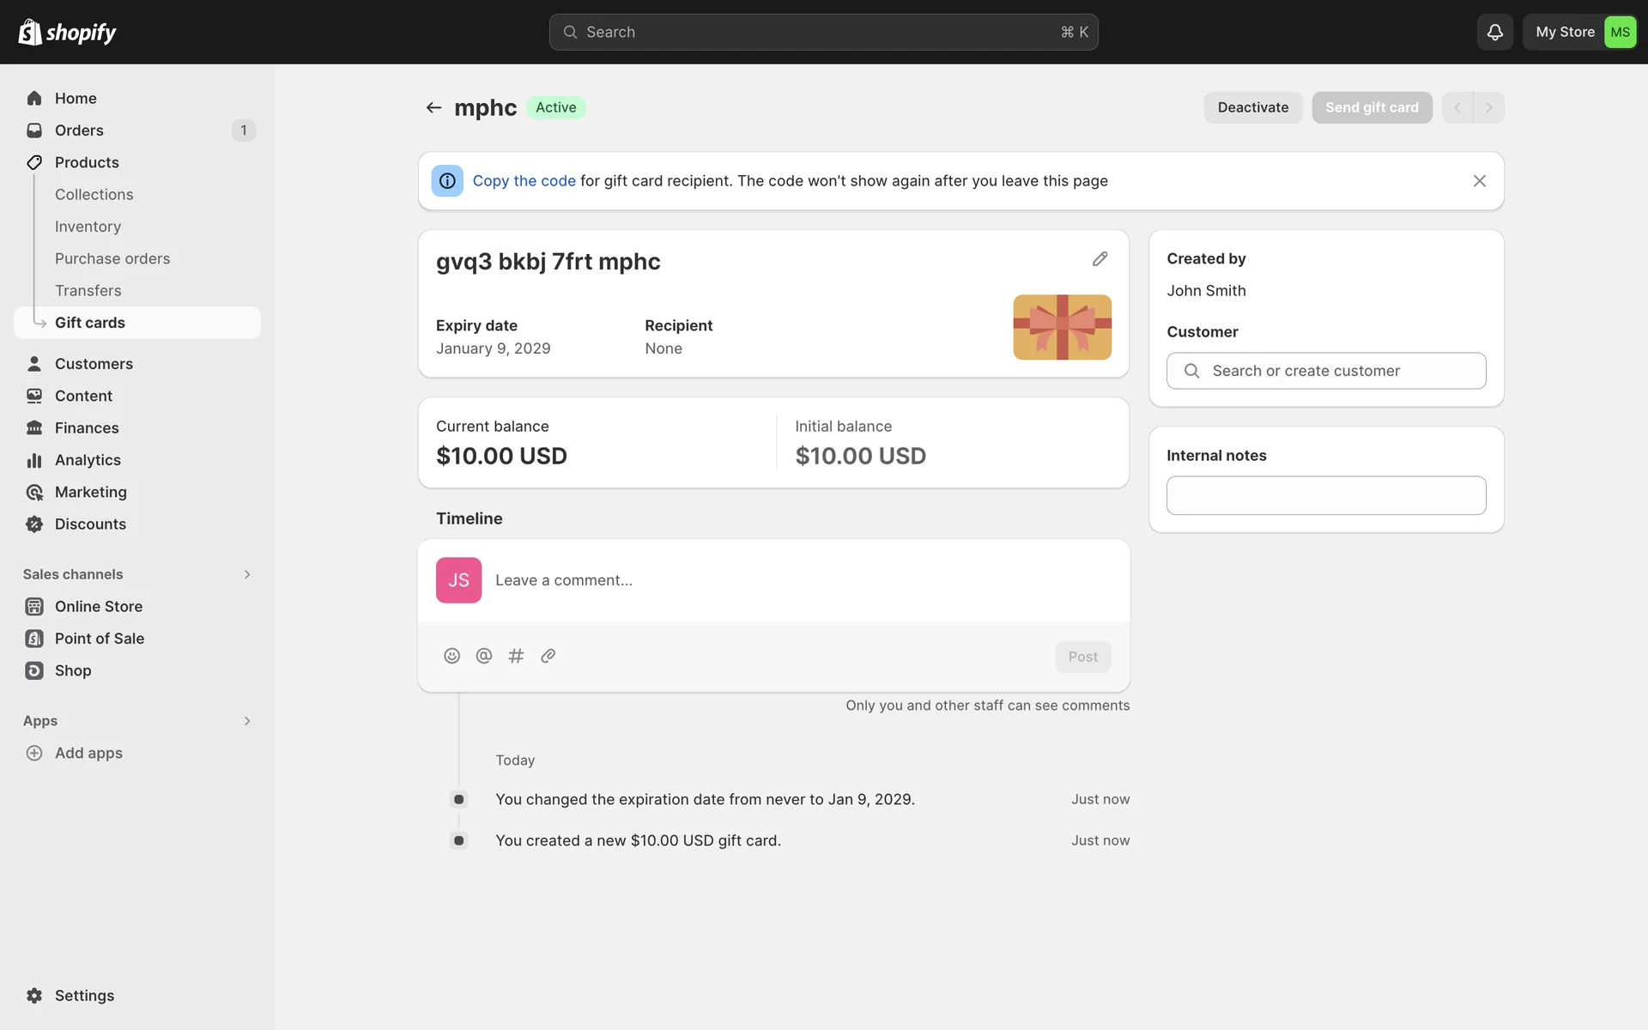Click the pencil edit icon on gift card
The height and width of the screenshot is (1030, 1648).
(x=1100, y=259)
